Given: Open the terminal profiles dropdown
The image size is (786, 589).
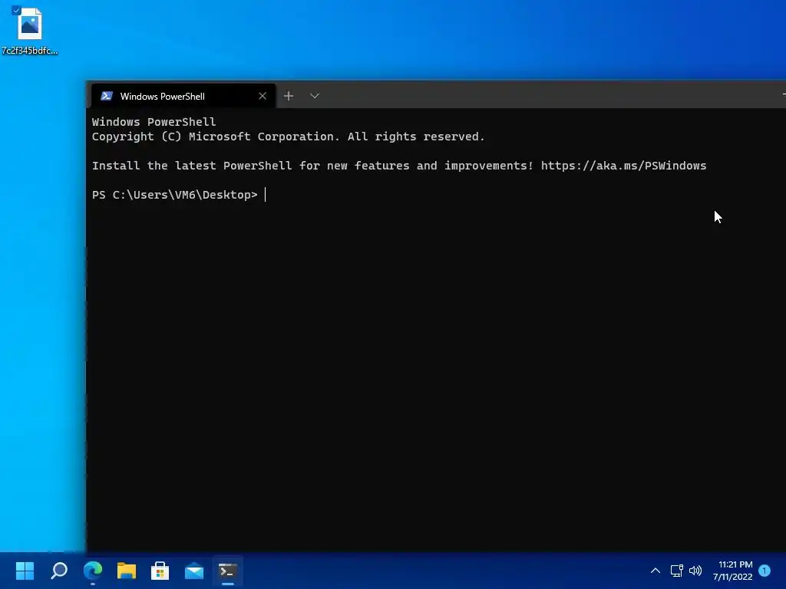Looking at the screenshot, I should (x=314, y=96).
